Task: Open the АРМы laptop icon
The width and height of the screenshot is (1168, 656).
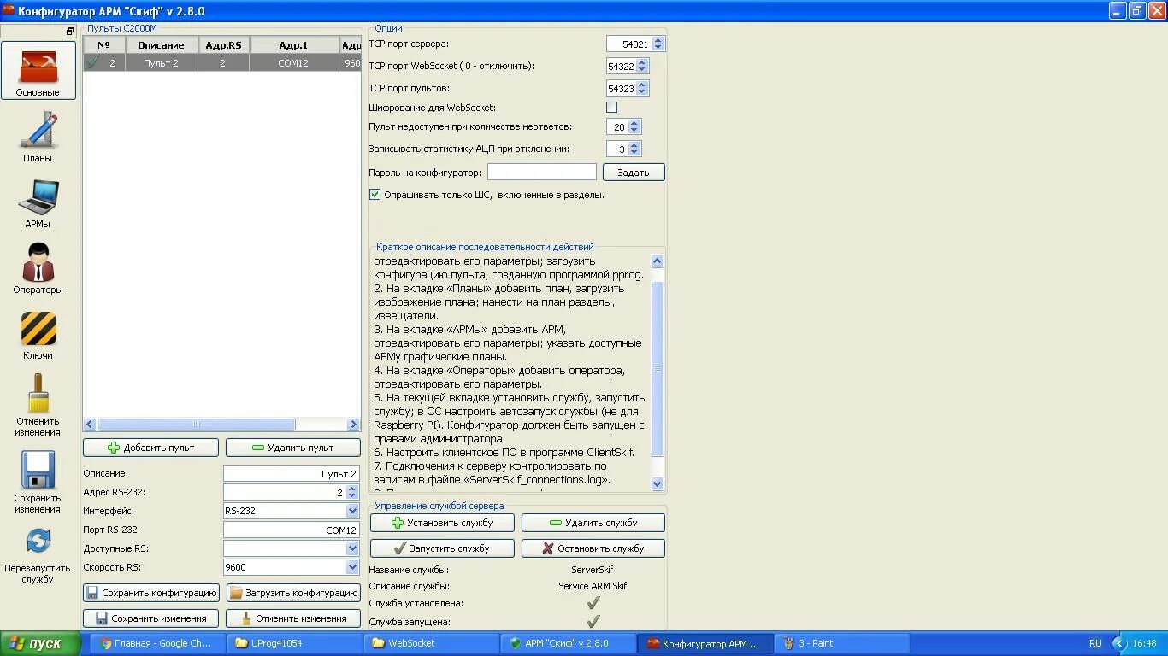Action: [x=38, y=197]
